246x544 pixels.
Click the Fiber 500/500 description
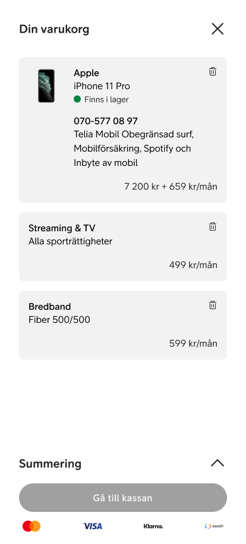click(x=59, y=319)
